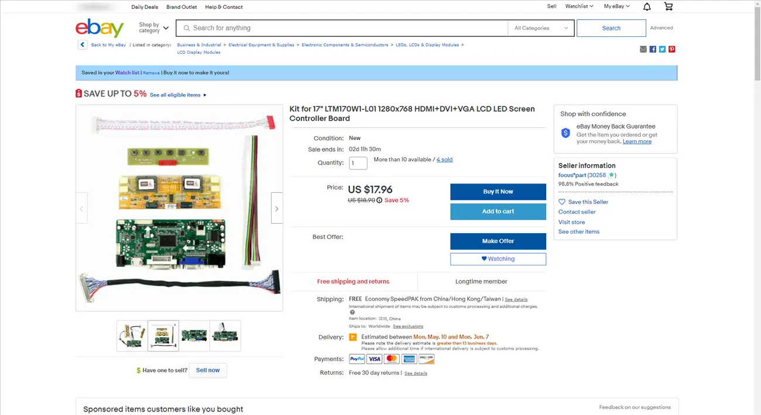Share listing on Twitter icon
This screenshot has width=761, height=415.
662,49
